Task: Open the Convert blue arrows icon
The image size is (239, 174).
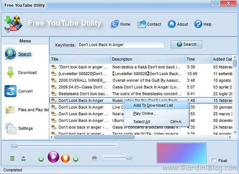Action: 10,91
